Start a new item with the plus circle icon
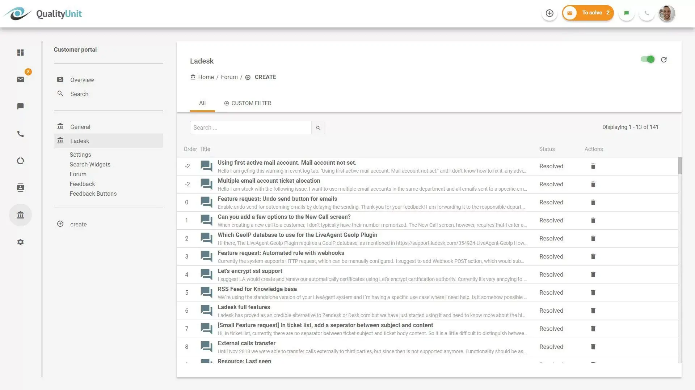Screen dimensions: 695x390 549,13
